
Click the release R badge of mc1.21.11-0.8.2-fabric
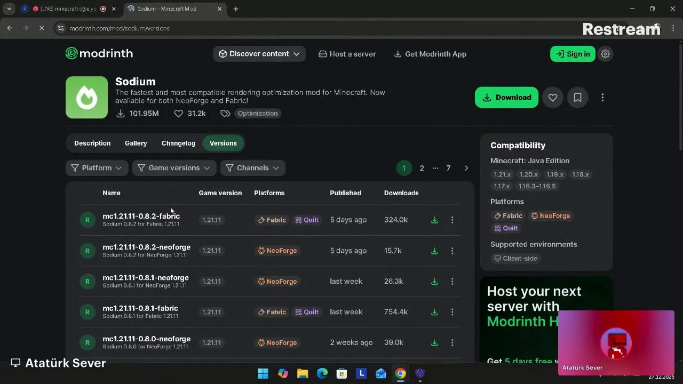88,220
